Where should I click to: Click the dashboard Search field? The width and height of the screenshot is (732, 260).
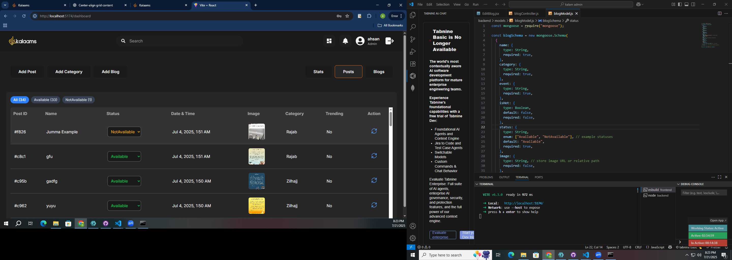pos(180,41)
